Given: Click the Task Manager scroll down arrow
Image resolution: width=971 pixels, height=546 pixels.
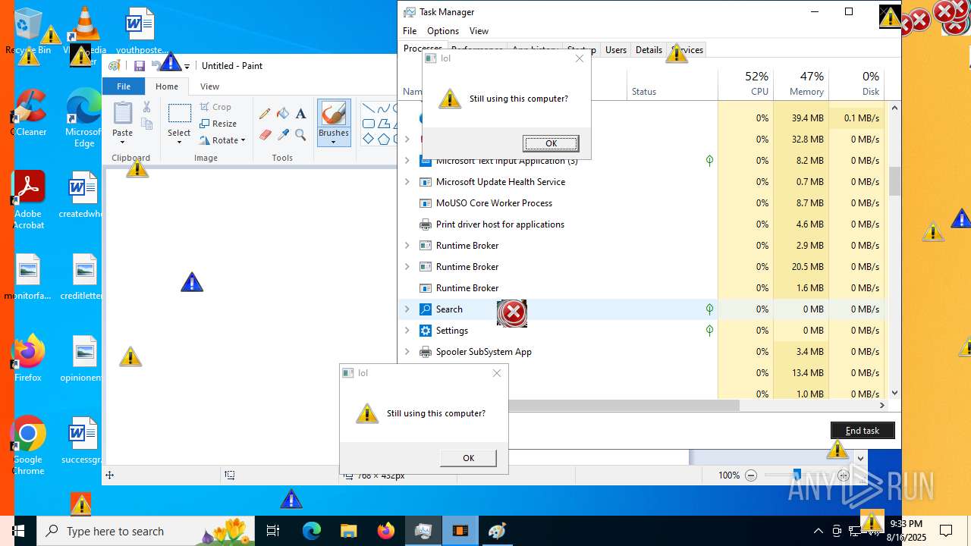Looking at the screenshot, I should (x=894, y=393).
